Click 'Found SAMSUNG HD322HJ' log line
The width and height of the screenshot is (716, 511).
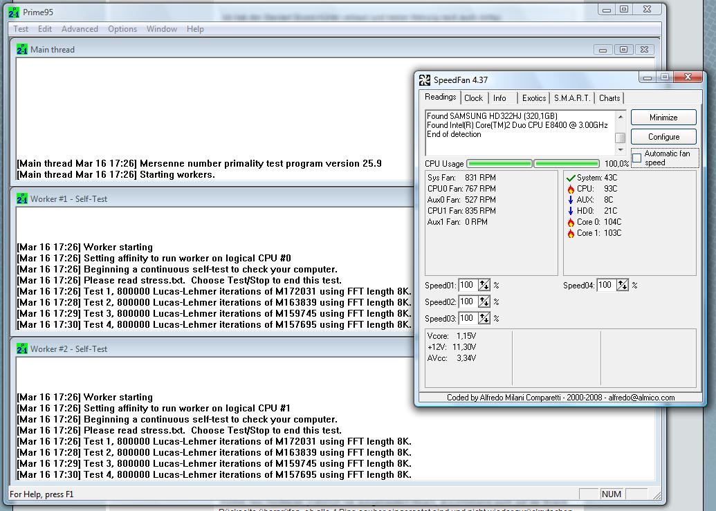click(x=492, y=116)
